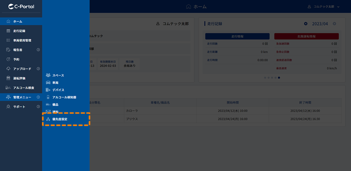
Task: Click the 予約 clock icon
Action: tap(8, 59)
